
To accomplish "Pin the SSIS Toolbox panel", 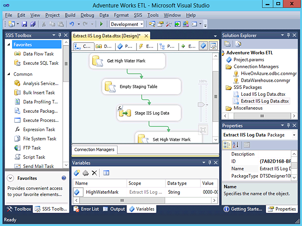I will pos(60,35).
